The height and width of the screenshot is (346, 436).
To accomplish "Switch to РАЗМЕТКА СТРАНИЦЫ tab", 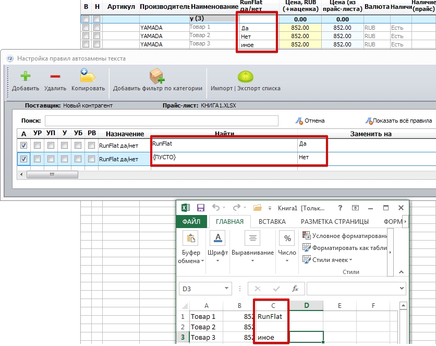I will (334, 221).
